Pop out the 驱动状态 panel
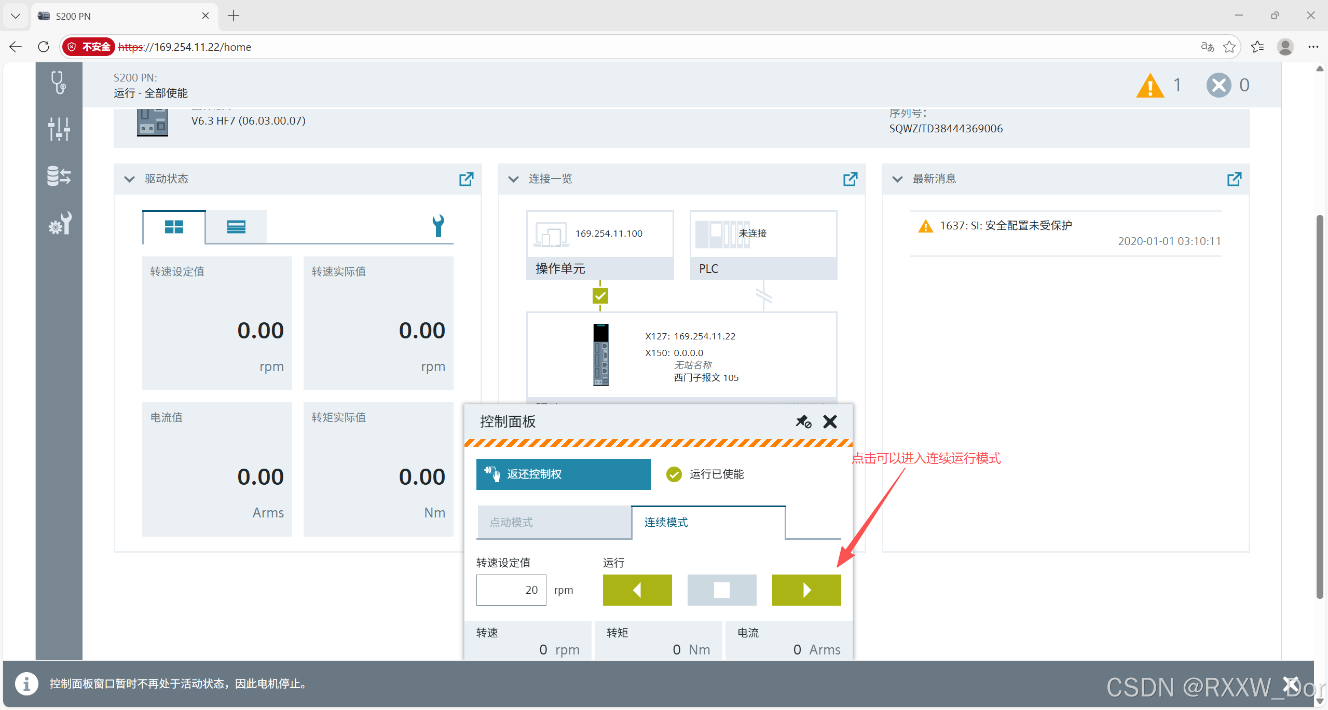 pos(466,179)
